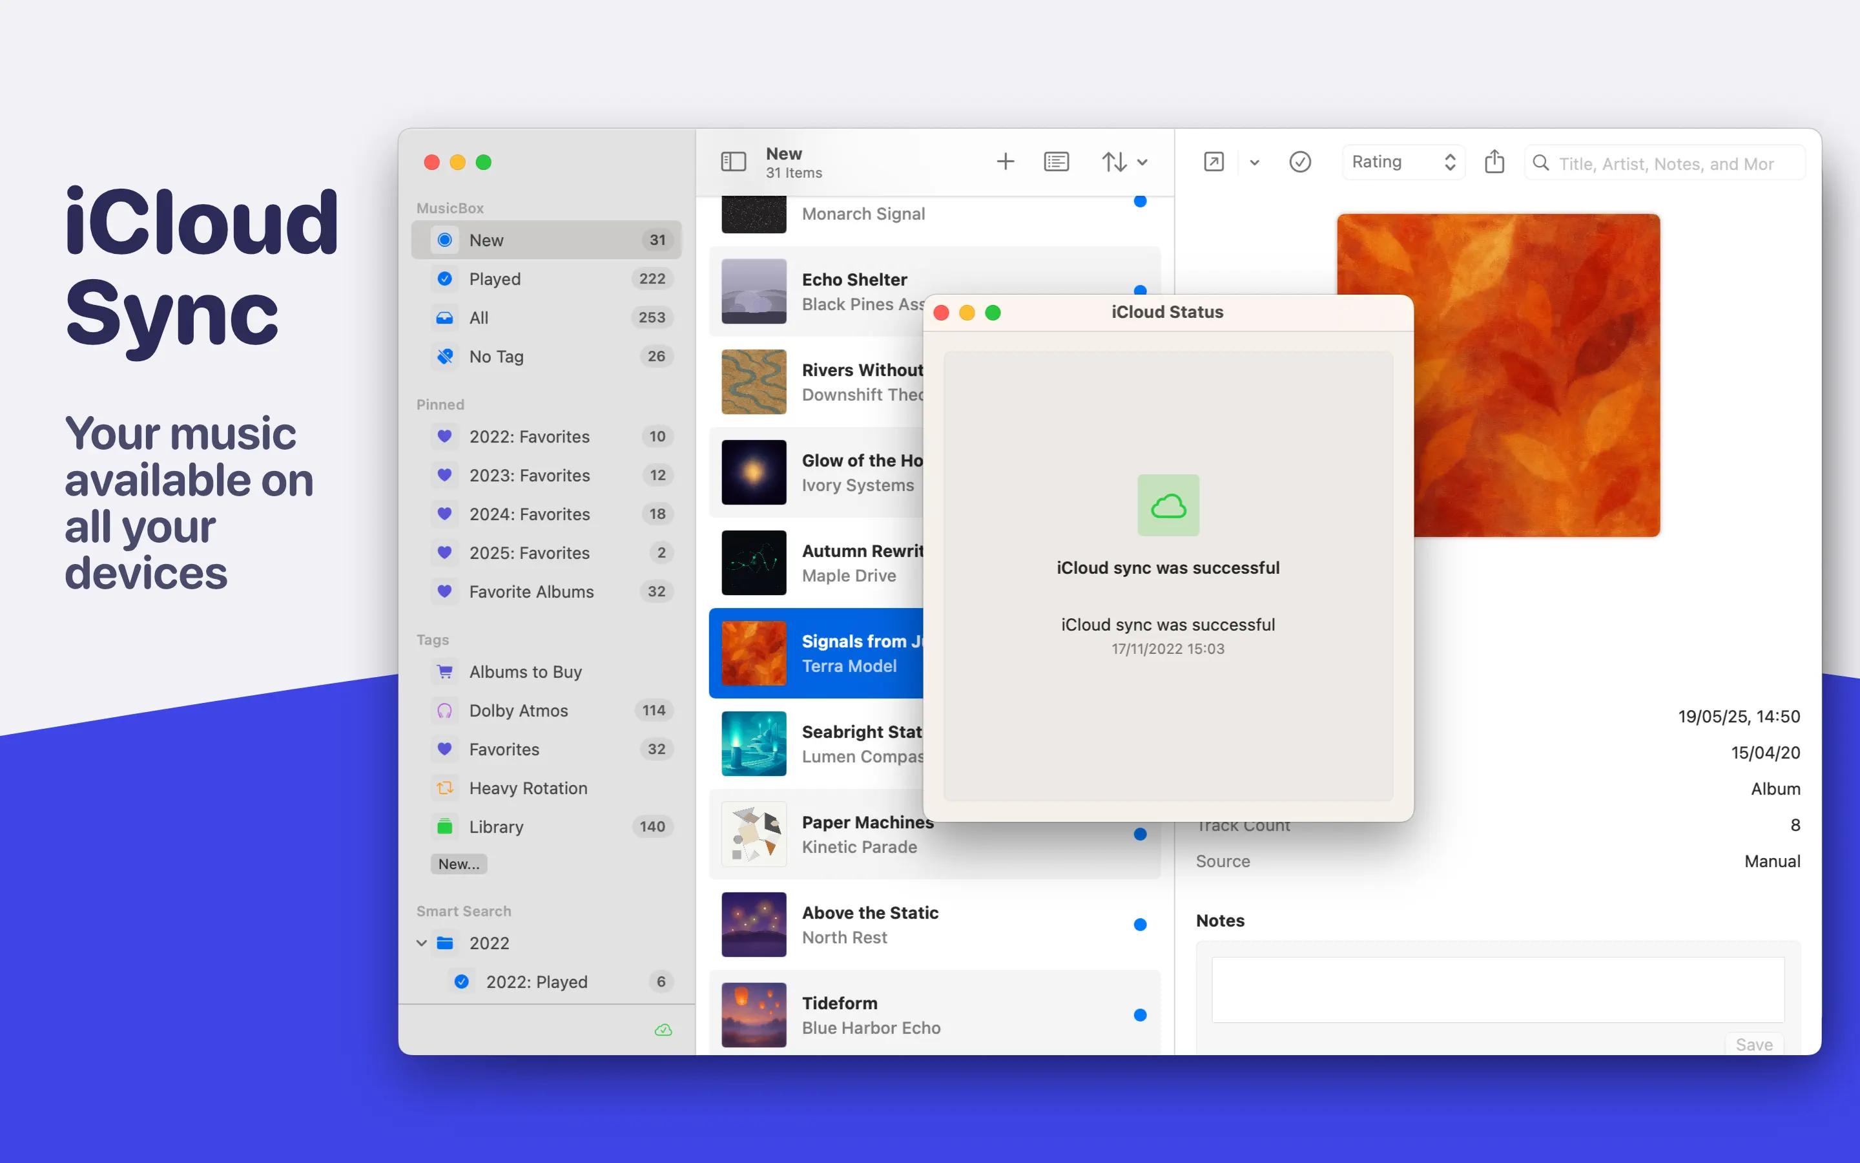1860x1163 pixels.
Task: Click iCloud sync status icon in sidebar footer
Action: coord(663,1030)
